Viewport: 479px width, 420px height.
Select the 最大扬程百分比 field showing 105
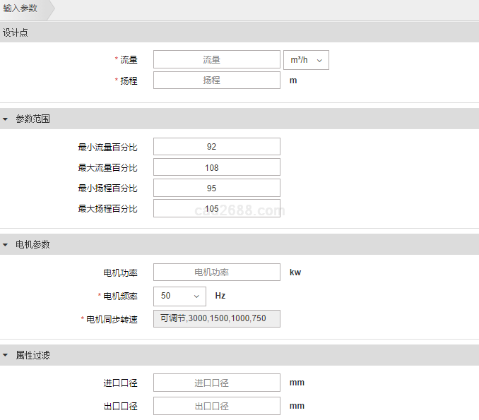[x=216, y=208]
